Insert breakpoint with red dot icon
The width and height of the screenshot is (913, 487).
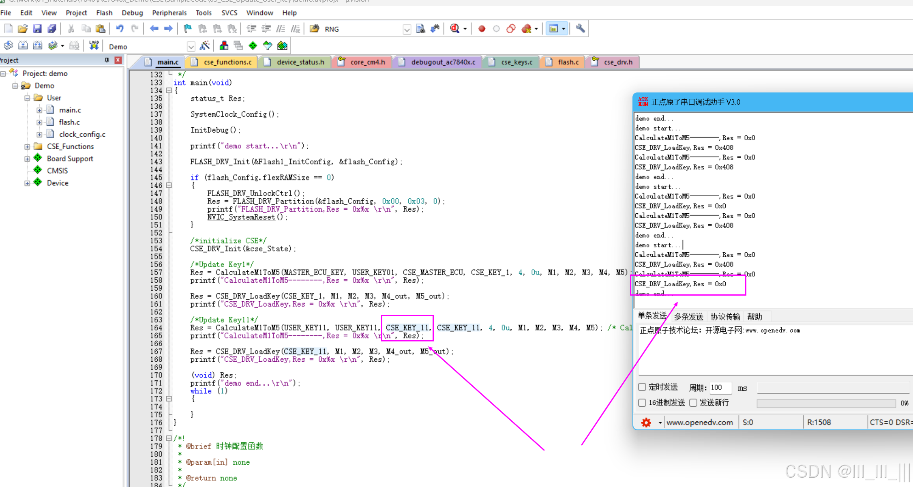click(x=482, y=29)
